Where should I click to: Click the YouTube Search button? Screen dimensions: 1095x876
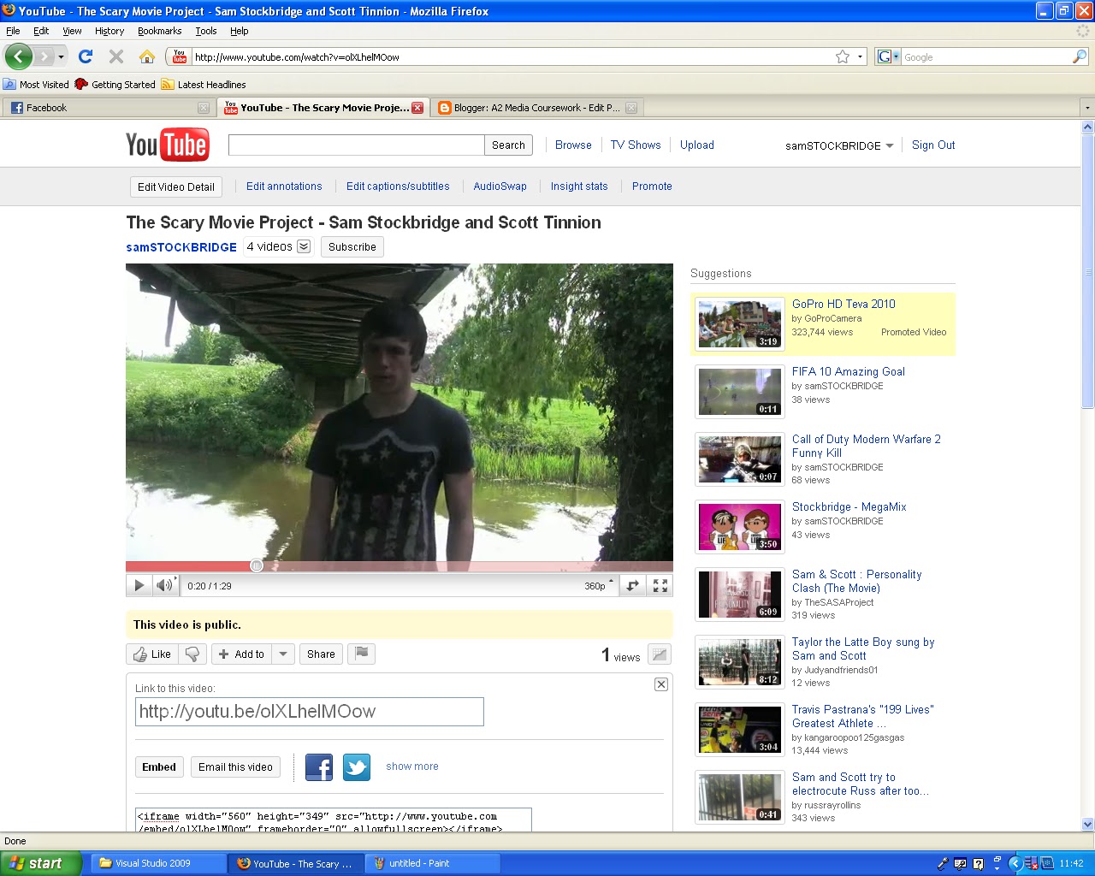(x=508, y=145)
